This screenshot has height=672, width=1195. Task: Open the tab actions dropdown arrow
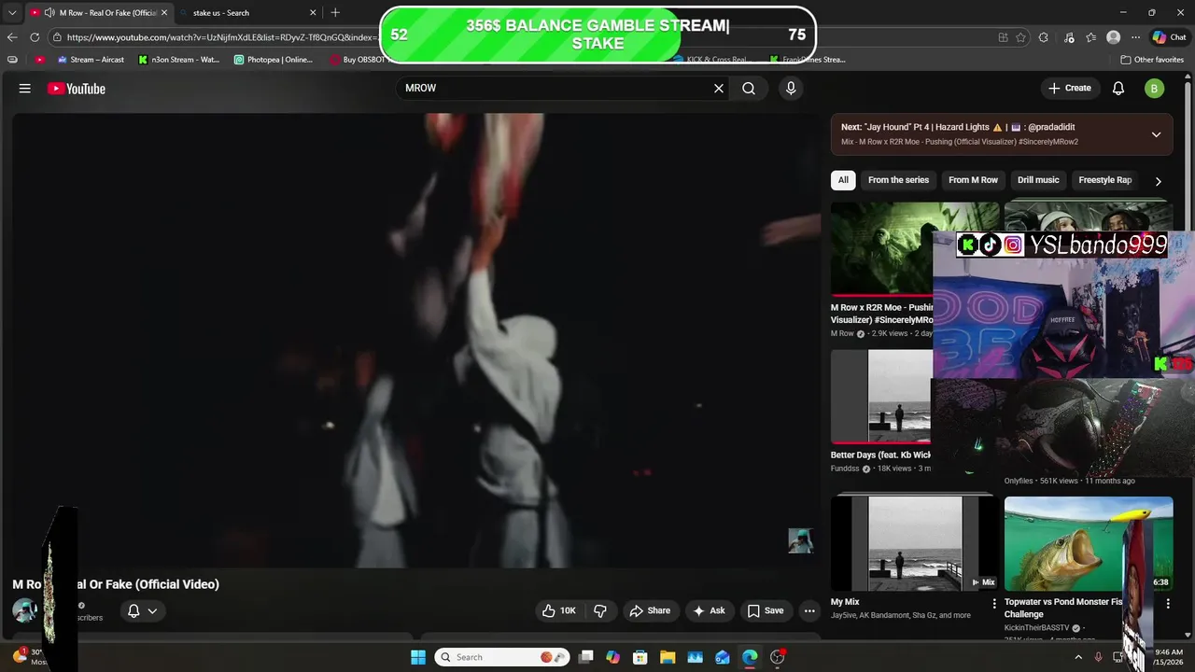12,13
